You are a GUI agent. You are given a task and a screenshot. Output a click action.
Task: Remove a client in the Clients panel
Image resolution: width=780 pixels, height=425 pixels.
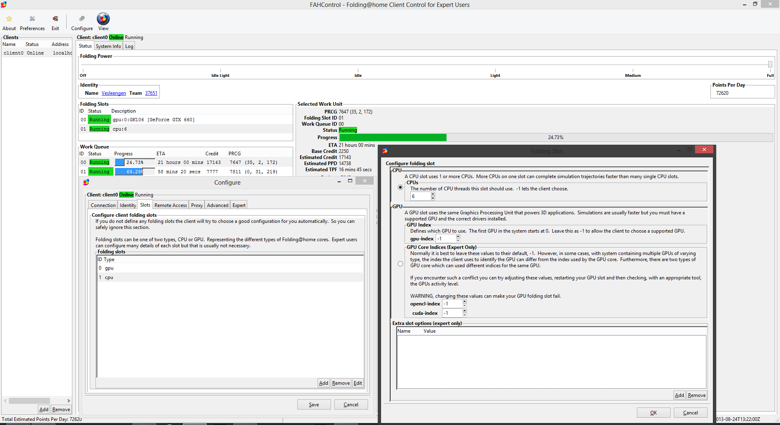pos(61,410)
